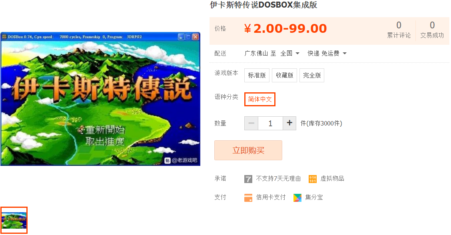The width and height of the screenshot is (451, 235).
Task: Click the DOSBox window minimize icon
Action: pyautogui.click(x=181, y=37)
